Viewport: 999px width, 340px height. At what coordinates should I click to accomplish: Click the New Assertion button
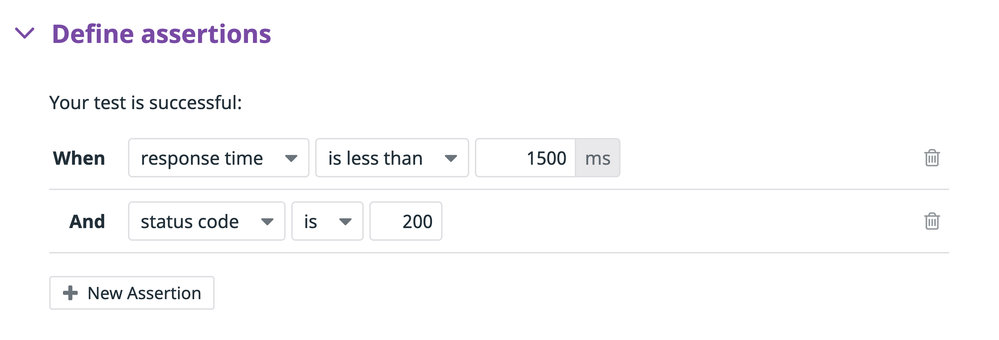[x=132, y=293]
